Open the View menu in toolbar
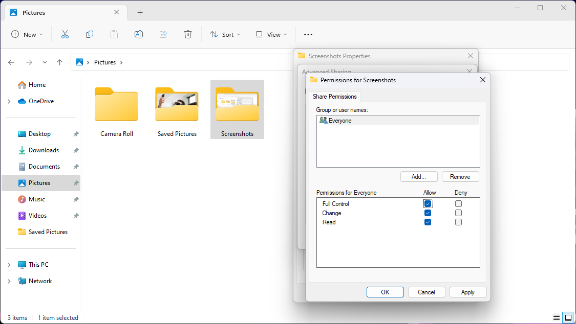This screenshot has height=324, width=576. click(271, 34)
